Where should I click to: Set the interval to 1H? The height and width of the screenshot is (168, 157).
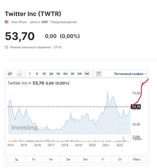pyautogui.click(x=58, y=74)
